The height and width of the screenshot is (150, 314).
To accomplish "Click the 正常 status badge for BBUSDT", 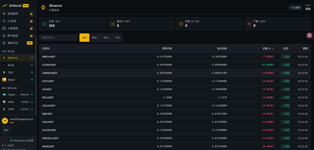I will [x=286, y=114].
